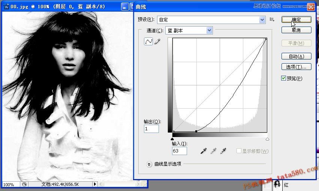Cancel the dialog with 取消
The image size is (319, 191).
tap(296, 30)
